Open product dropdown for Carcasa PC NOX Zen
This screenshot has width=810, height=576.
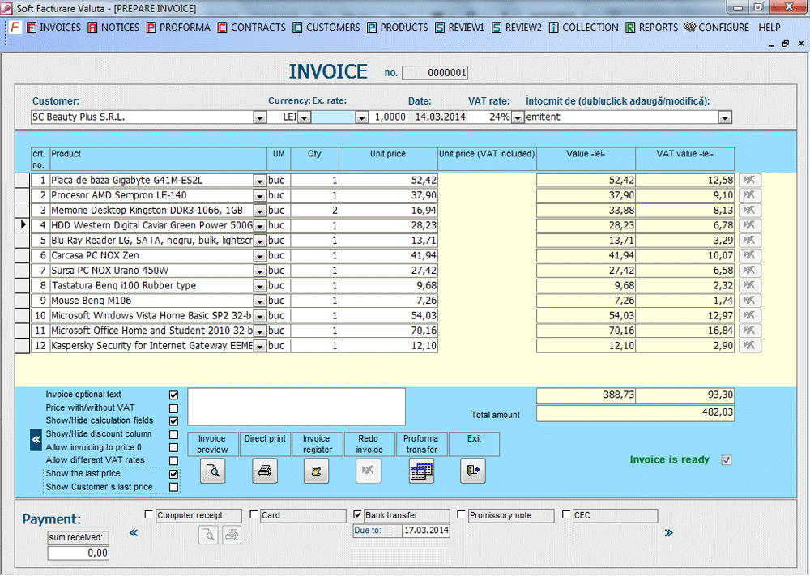coord(260,256)
